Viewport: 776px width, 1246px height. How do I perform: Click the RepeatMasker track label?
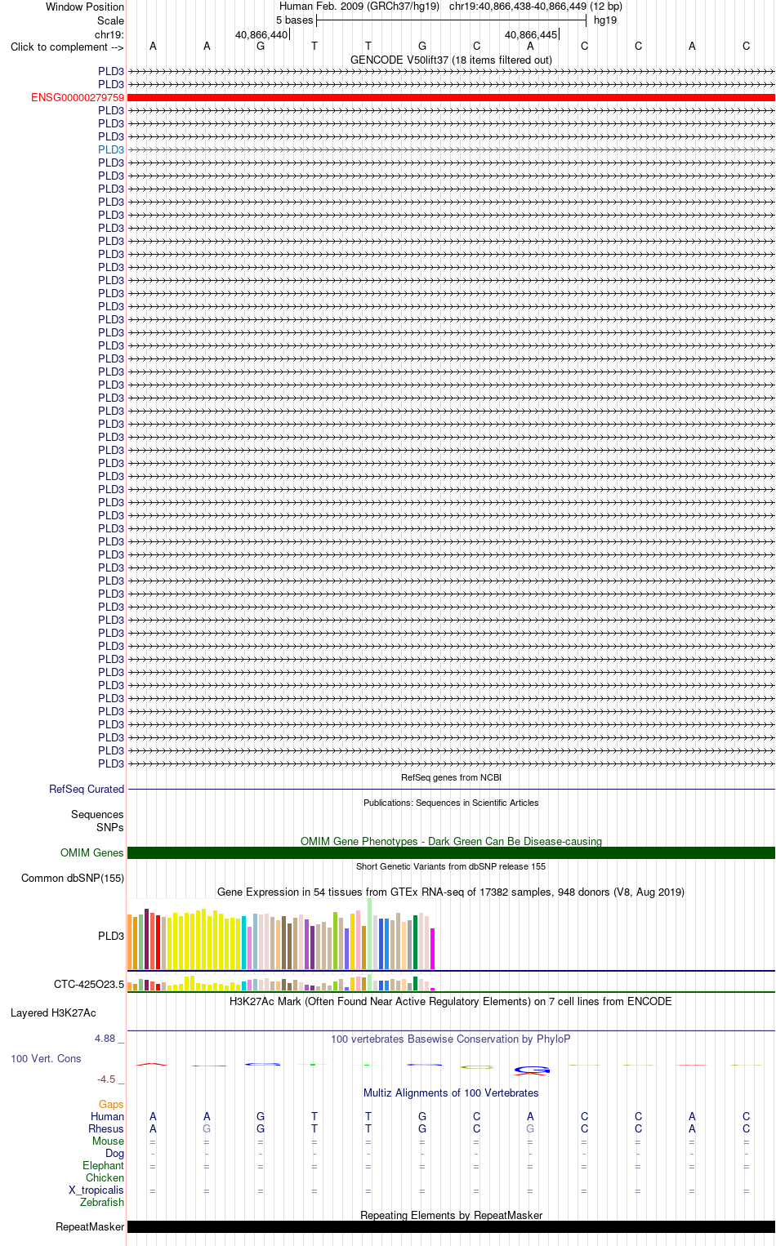coord(90,1226)
